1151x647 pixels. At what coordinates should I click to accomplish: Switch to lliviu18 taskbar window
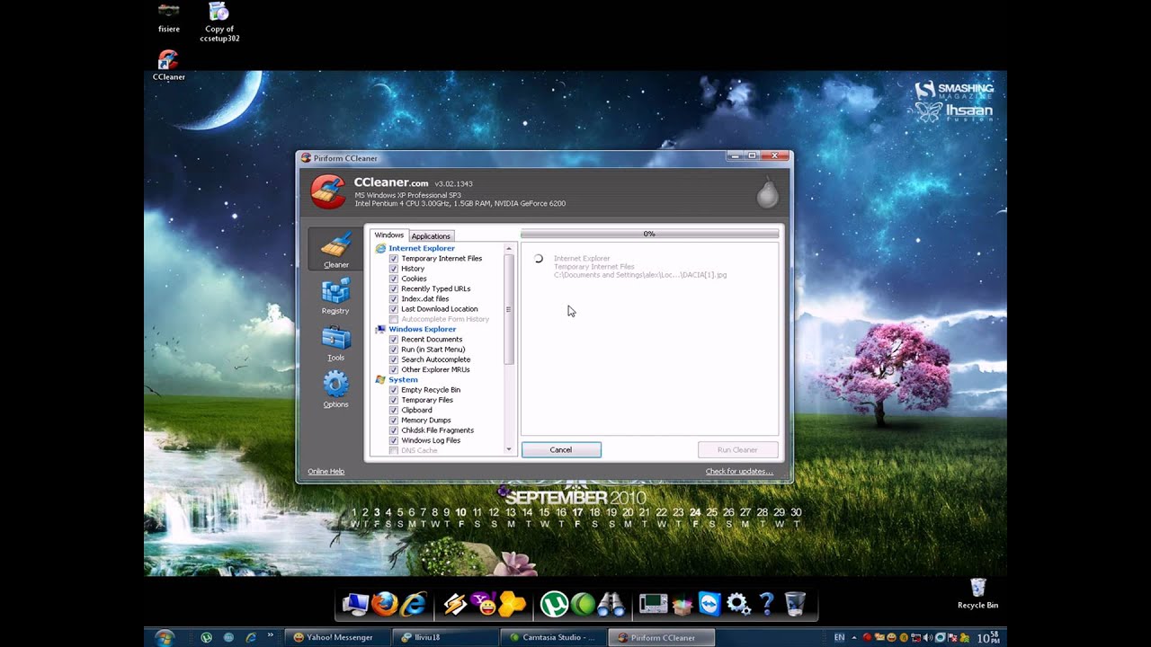tap(445, 637)
